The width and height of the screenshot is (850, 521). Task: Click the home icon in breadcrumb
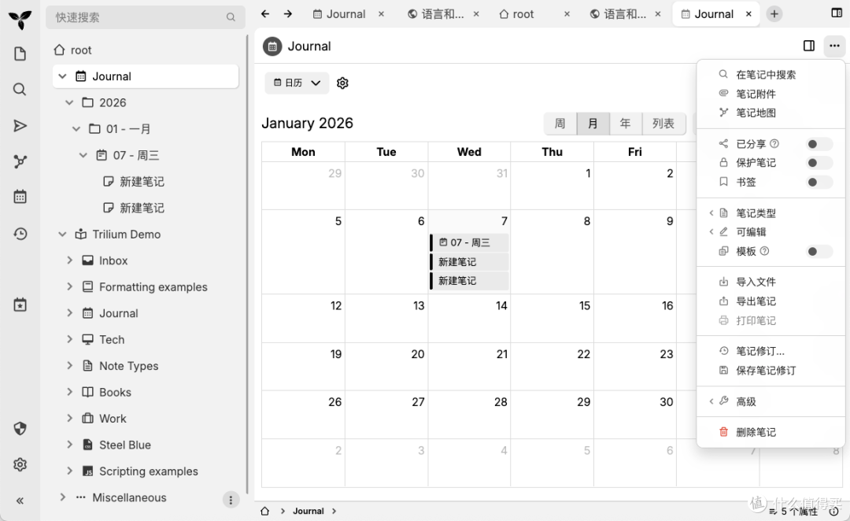point(265,512)
